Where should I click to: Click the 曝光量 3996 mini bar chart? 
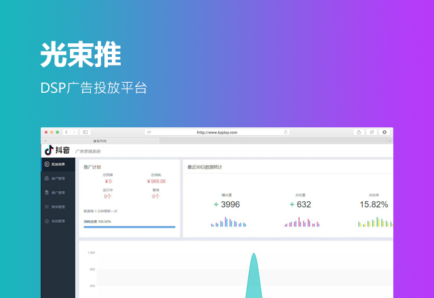tap(229, 222)
